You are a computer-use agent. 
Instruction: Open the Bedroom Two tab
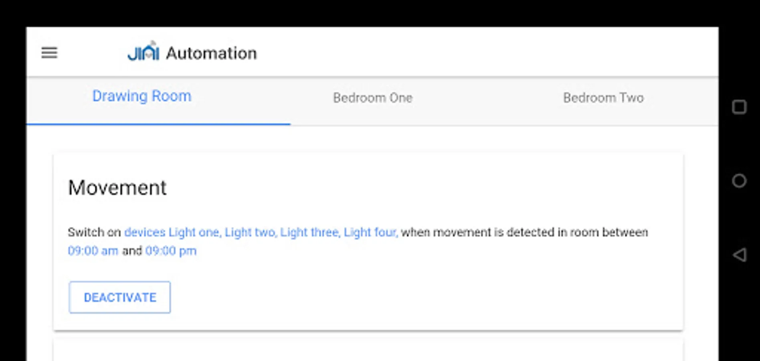603,98
